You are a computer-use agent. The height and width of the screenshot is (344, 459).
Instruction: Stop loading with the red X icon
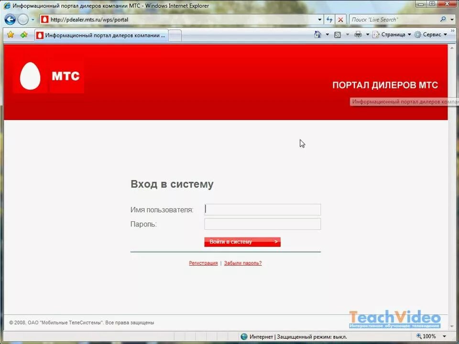point(340,20)
